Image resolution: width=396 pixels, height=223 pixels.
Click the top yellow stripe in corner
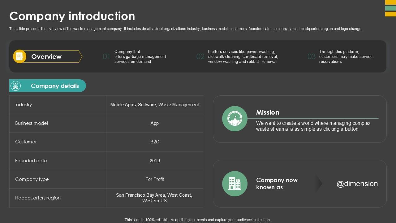pos(390,2)
